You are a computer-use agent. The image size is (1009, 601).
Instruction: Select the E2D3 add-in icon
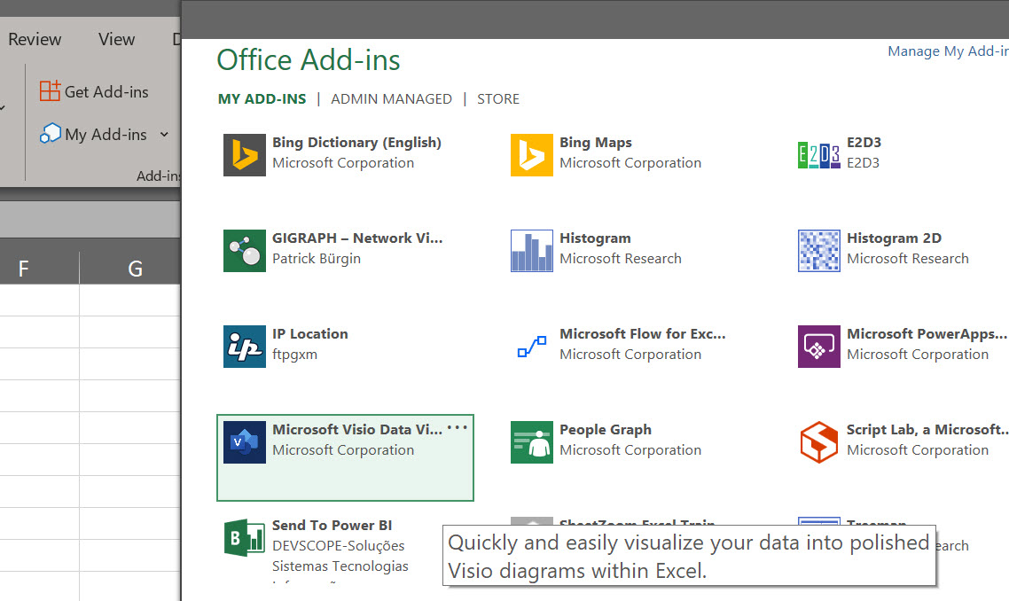coord(818,155)
